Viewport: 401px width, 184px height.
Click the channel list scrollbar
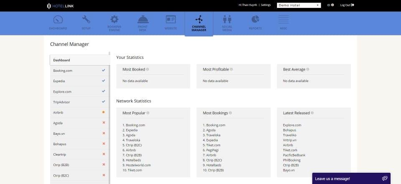point(109,118)
